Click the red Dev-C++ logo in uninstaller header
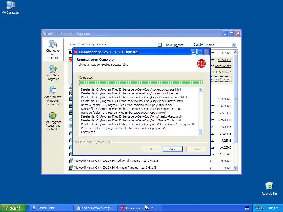 click(x=201, y=63)
